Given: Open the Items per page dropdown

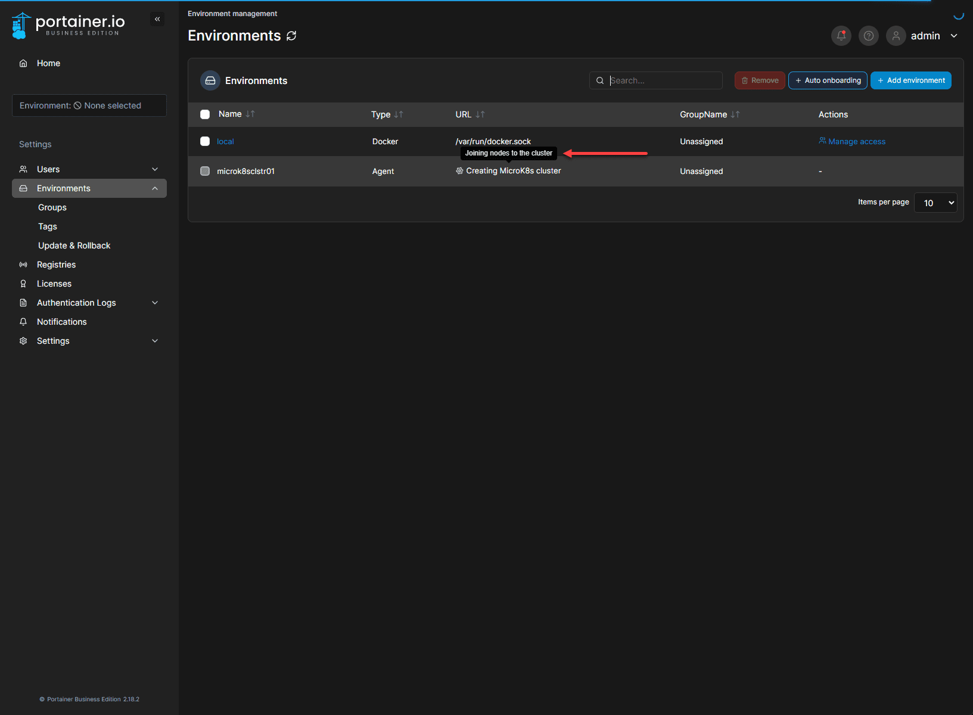Looking at the screenshot, I should pos(935,203).
